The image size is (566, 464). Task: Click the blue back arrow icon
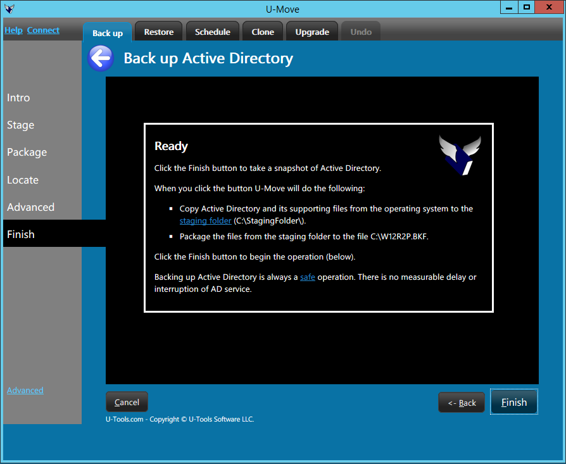coord(100,59)
